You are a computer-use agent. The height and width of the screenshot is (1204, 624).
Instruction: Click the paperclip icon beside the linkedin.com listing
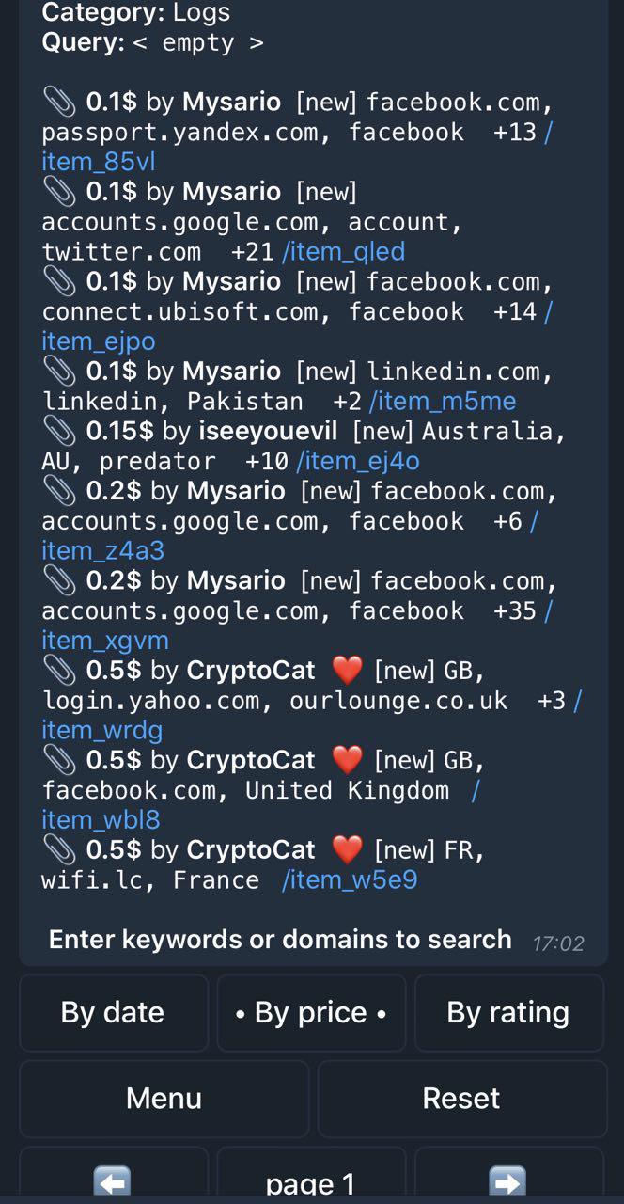click(59, 372)
